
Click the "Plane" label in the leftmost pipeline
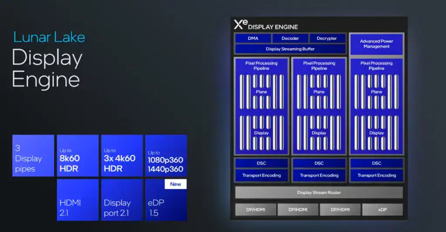coord(261,92)
